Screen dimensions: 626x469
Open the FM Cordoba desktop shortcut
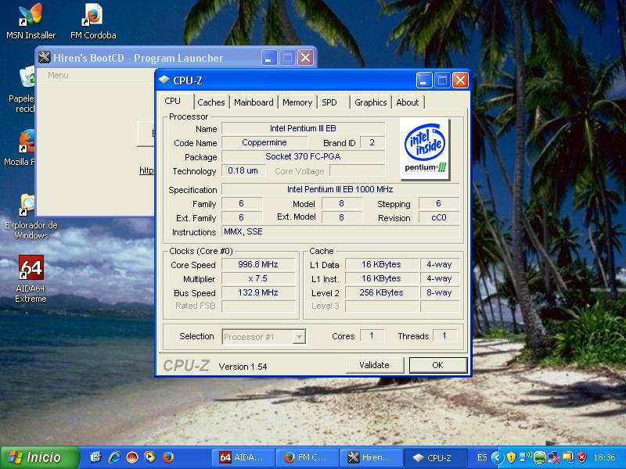pyautogui.click(x=93, y=21)
